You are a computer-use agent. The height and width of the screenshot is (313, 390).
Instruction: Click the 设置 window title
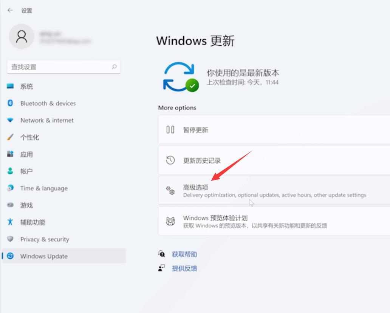tap(26, 11)
